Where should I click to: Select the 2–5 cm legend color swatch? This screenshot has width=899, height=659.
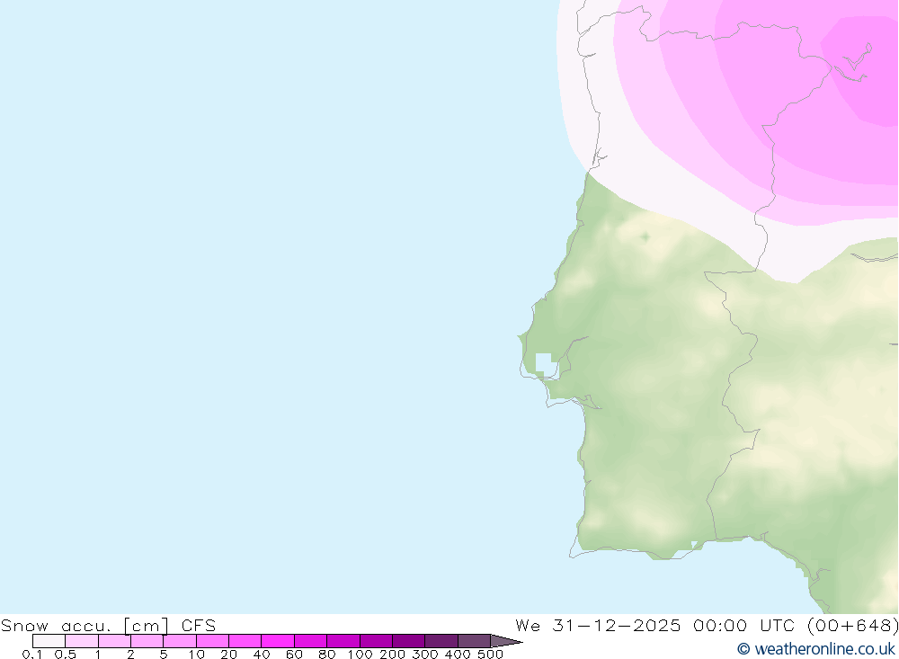147,641
